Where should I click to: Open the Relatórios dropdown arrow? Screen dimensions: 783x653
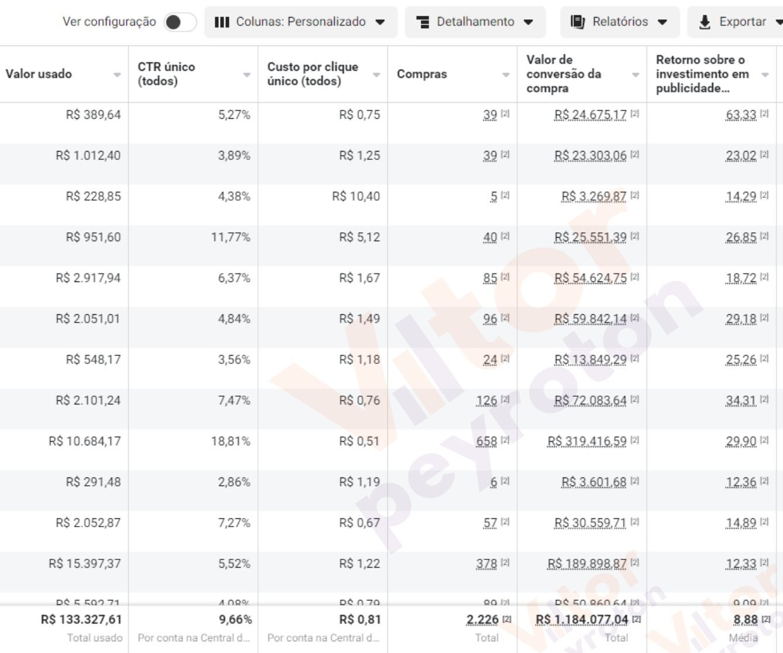click(x=662, y=22)
